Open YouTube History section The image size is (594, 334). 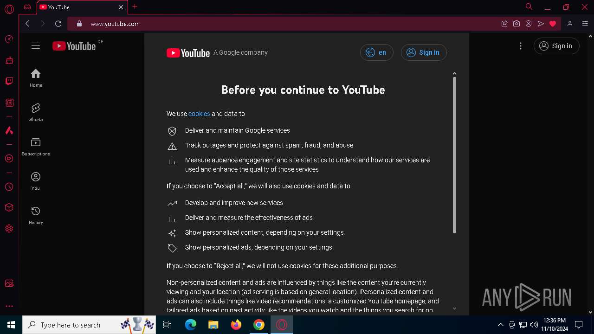(x=36, y=215)
